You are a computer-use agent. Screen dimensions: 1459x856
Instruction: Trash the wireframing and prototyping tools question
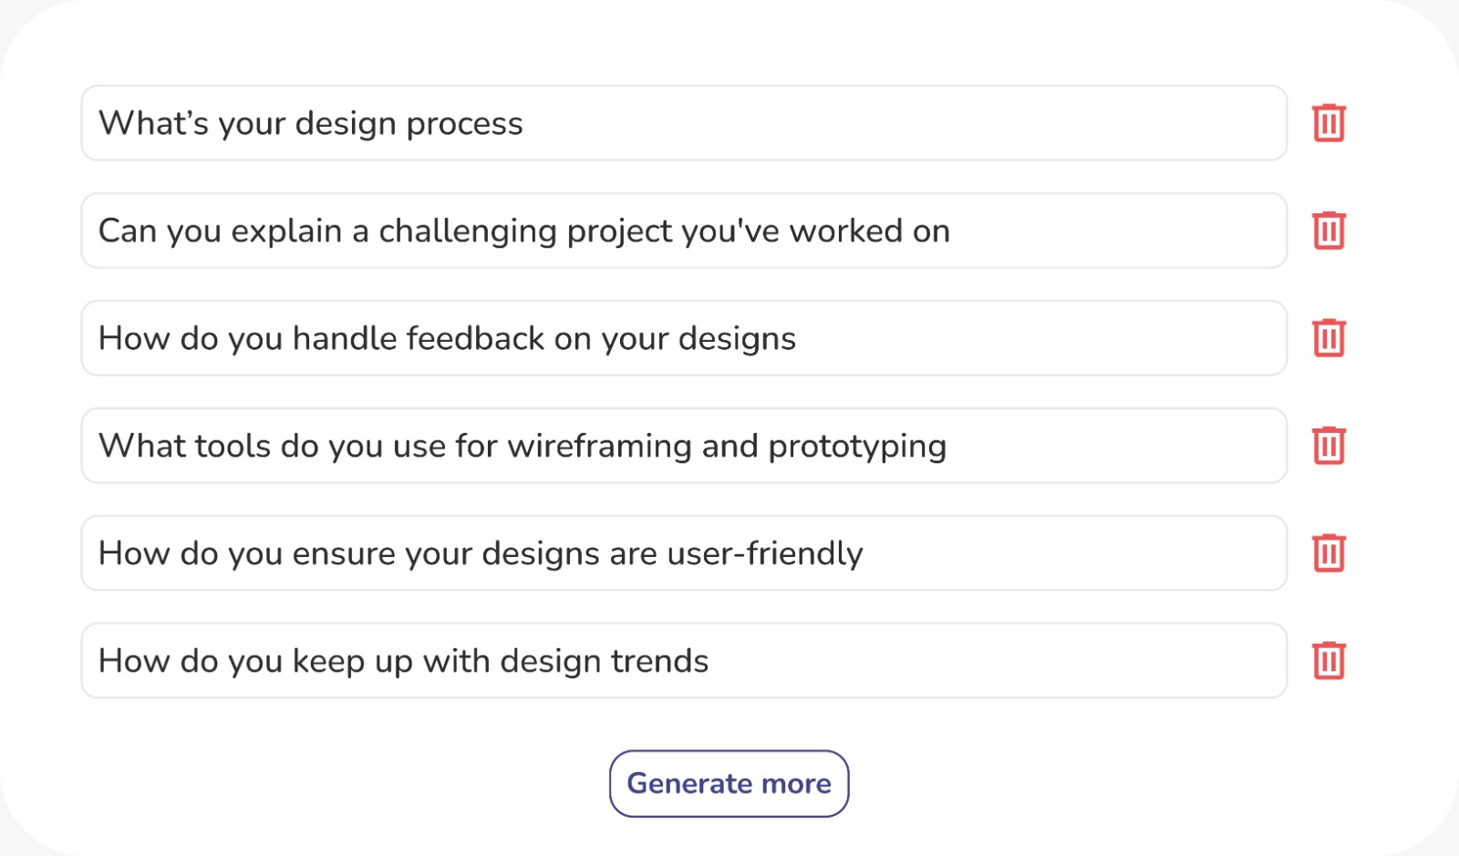click(1329, 446)
